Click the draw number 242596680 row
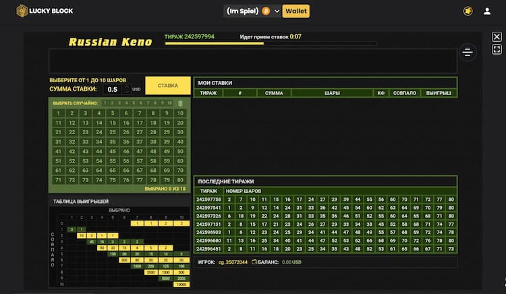506x294 pixels. coord(326,241)
